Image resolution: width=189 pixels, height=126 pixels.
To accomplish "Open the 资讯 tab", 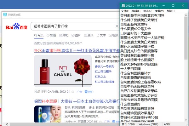I will pos(89,35).
